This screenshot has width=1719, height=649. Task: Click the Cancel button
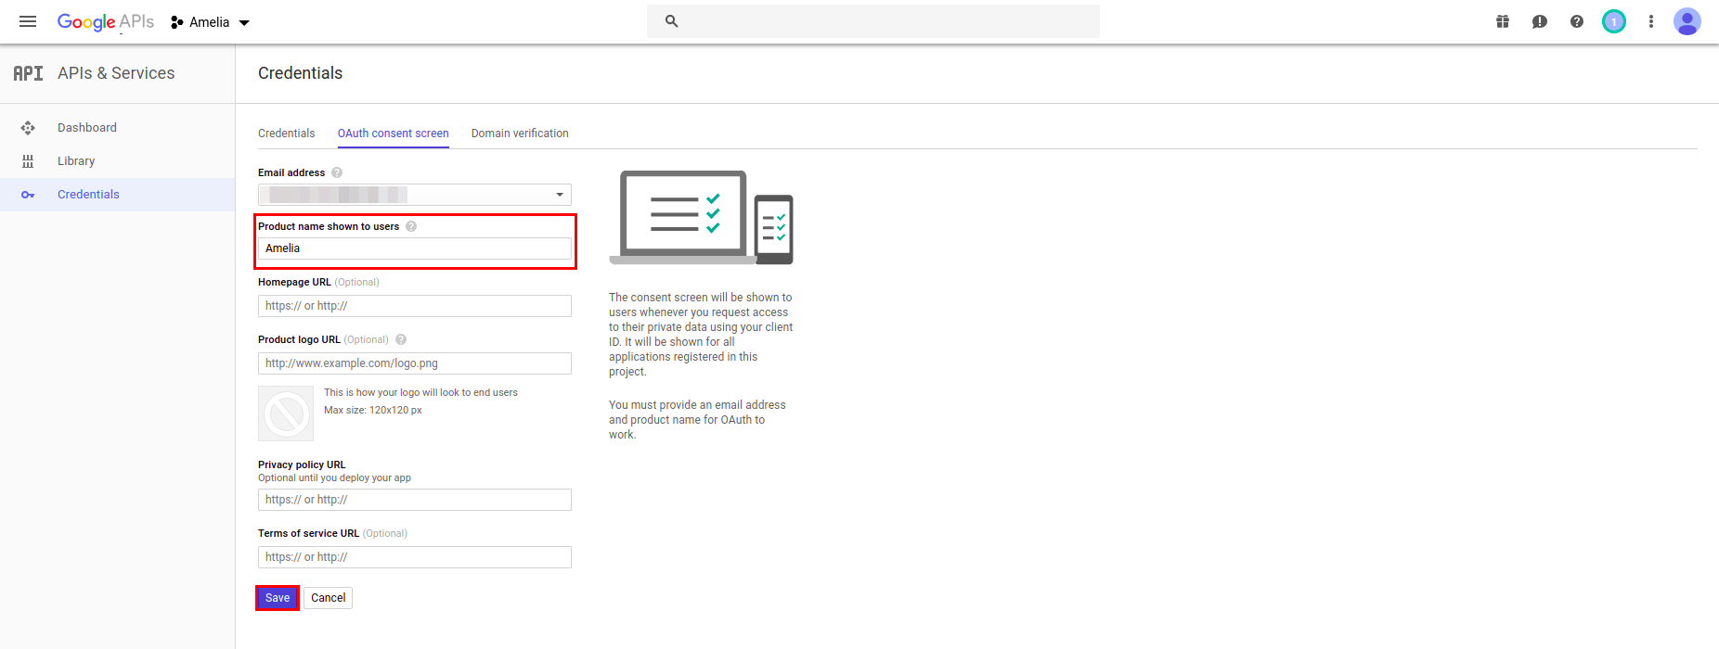[329, 598]
